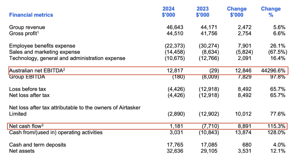Click the highlighted "Net cash flow" label
This screenshot has height=160, width=299.
click(x=26, y=126)
